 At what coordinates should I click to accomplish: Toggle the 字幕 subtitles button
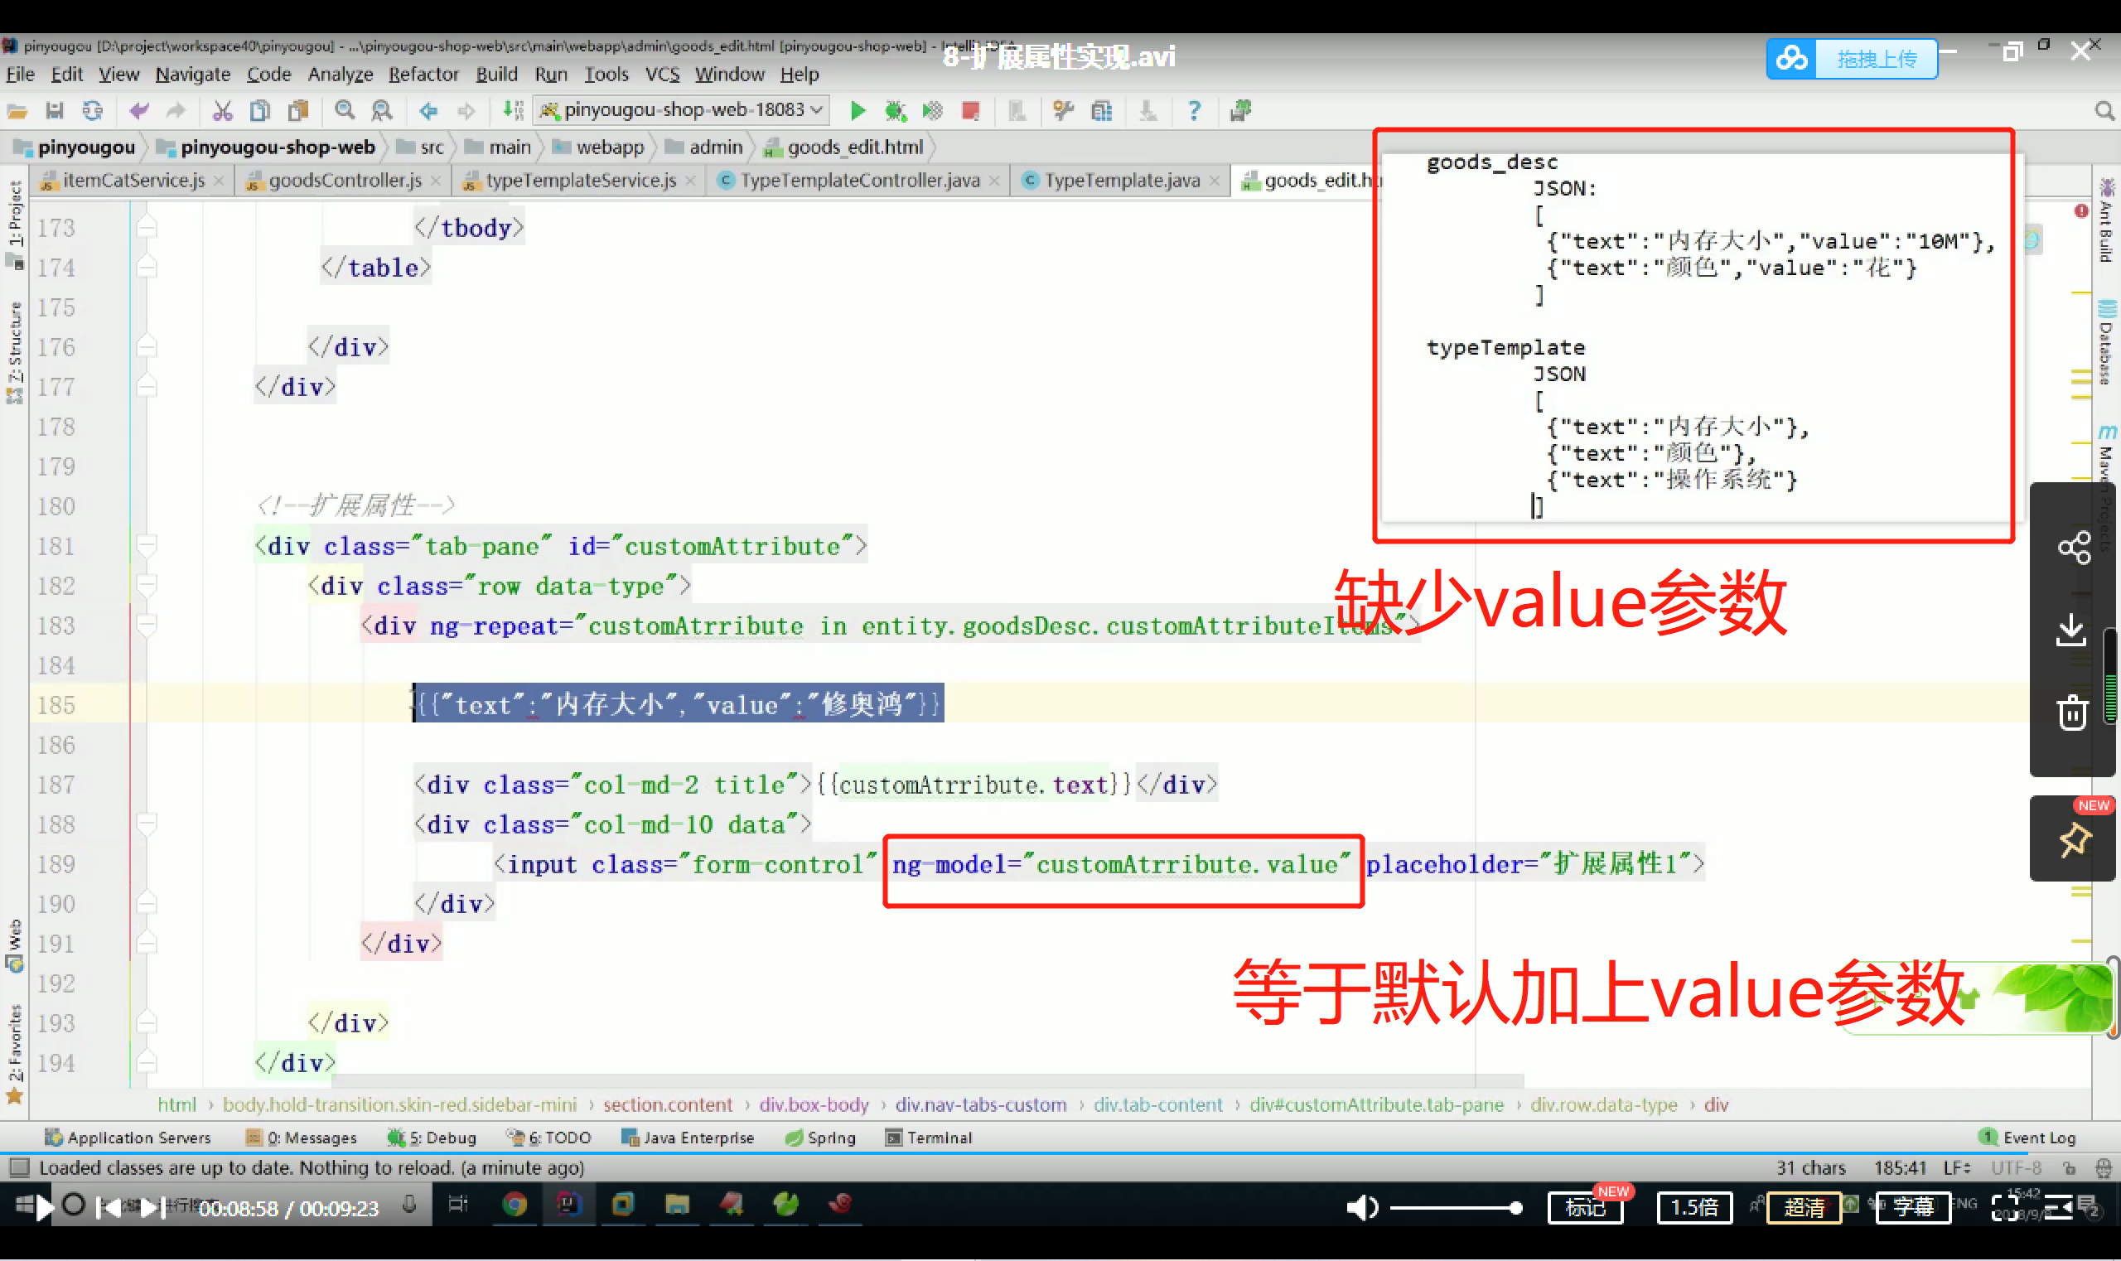[x=1913, y=1207]
